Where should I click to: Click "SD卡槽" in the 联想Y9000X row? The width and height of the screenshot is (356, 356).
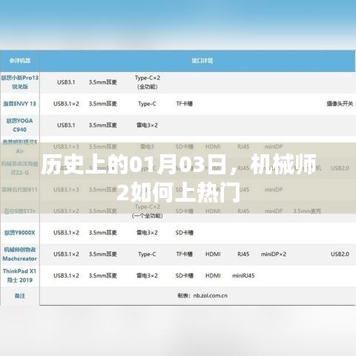point(185,233)
